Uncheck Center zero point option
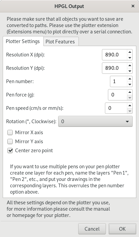139x237 pixels. point(10,151)
